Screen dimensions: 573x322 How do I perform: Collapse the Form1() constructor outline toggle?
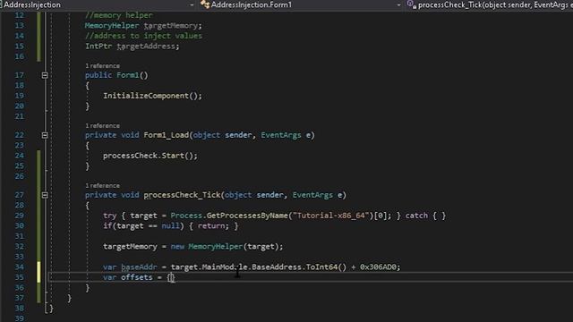(45, 75)
